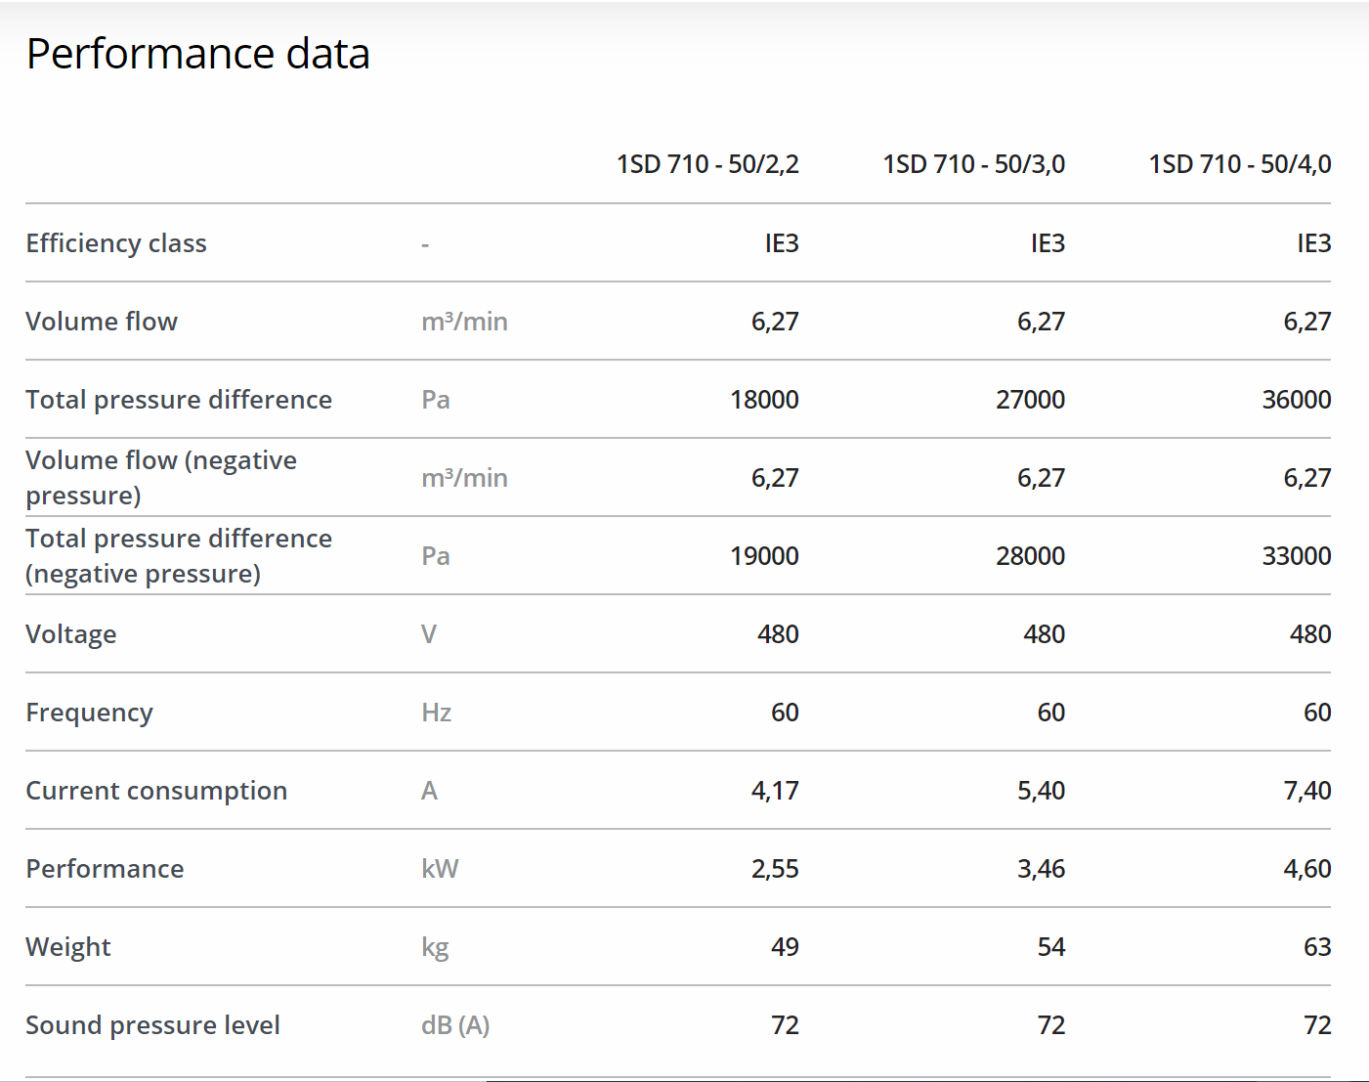The image size is (1369, 1082).
Task: Click the Weight row label
Action: click(x=68, y=947)
